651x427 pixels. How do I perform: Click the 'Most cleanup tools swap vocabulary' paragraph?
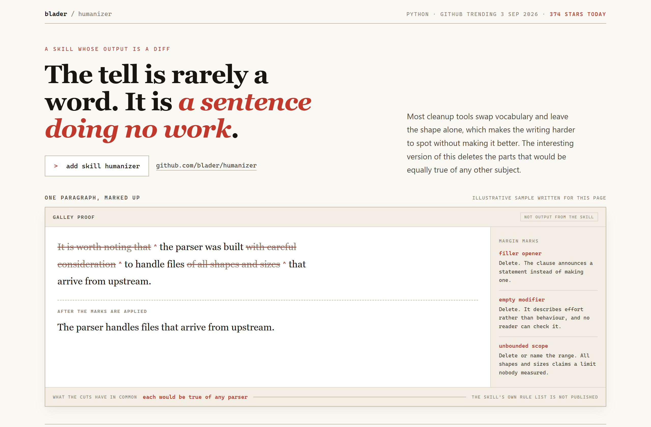[491, 143]
